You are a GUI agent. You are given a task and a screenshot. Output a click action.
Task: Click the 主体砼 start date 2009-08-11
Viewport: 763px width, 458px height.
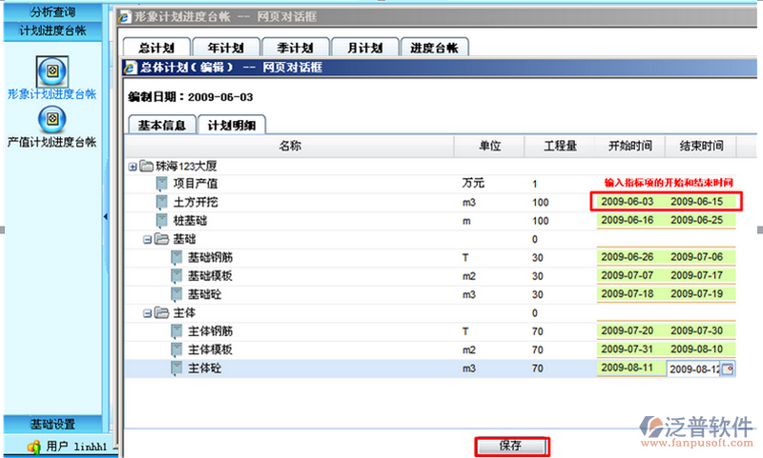(628, 368)
